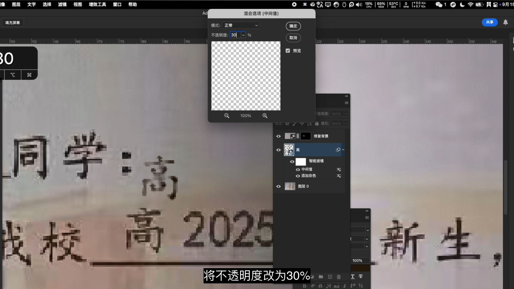514x289 pixels.
Task: Apply strikethrough text style icon
Action: [361, 276]
